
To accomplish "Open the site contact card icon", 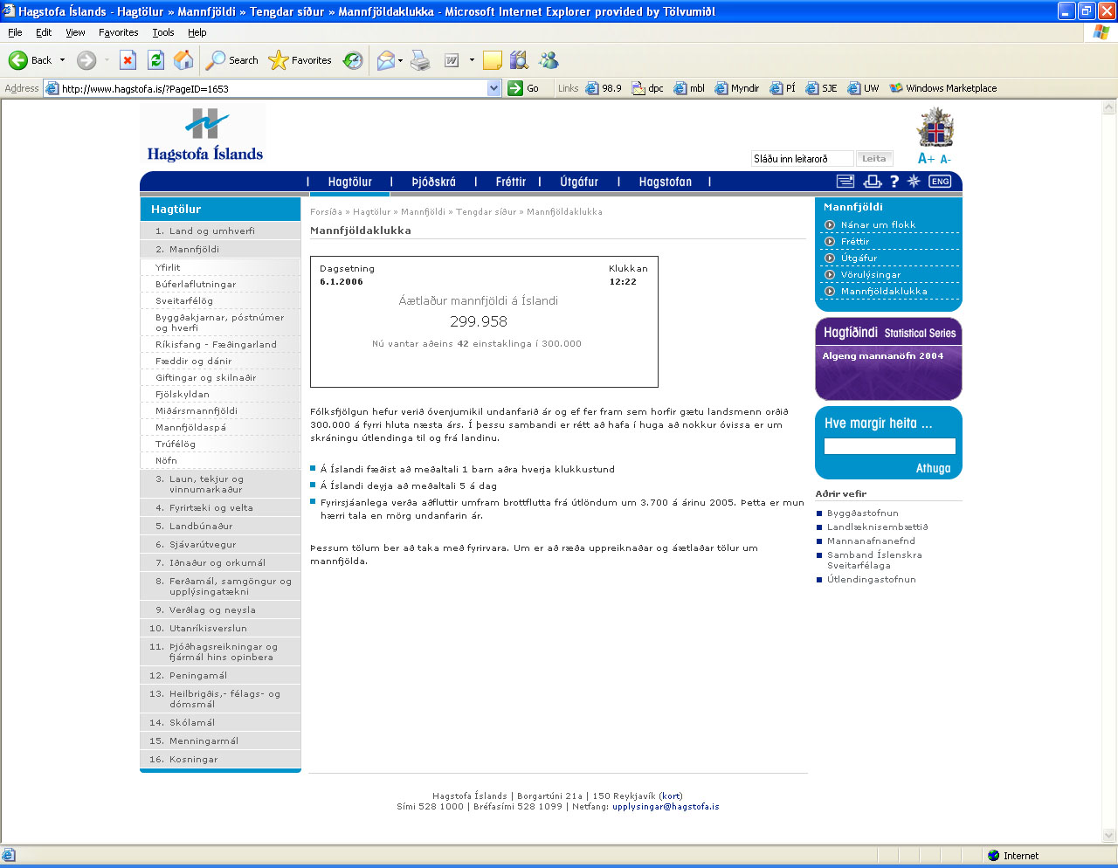I will [845, 182].
